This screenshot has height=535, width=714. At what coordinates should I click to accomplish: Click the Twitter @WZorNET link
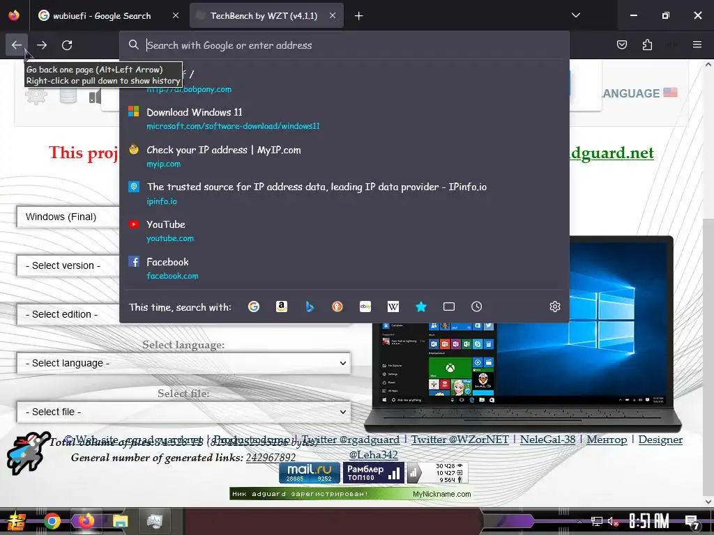[460, 440]
